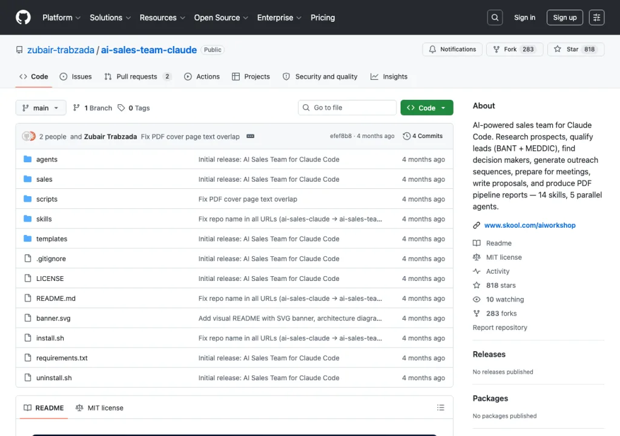Star the repository with Star button
Image resolution: width=620 pixels, height=436 pixels.
pyautogui.click(x=575, y=49)
